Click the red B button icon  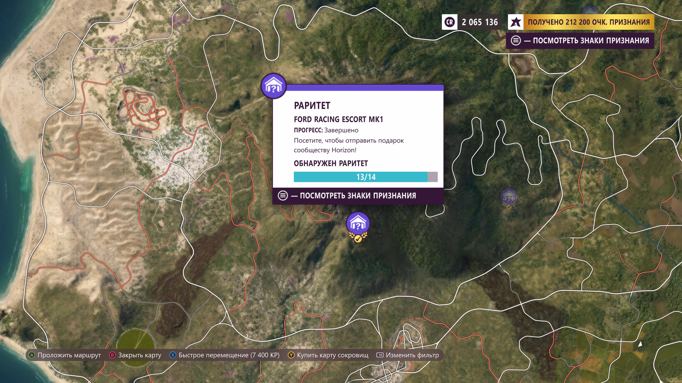[112, 355]
